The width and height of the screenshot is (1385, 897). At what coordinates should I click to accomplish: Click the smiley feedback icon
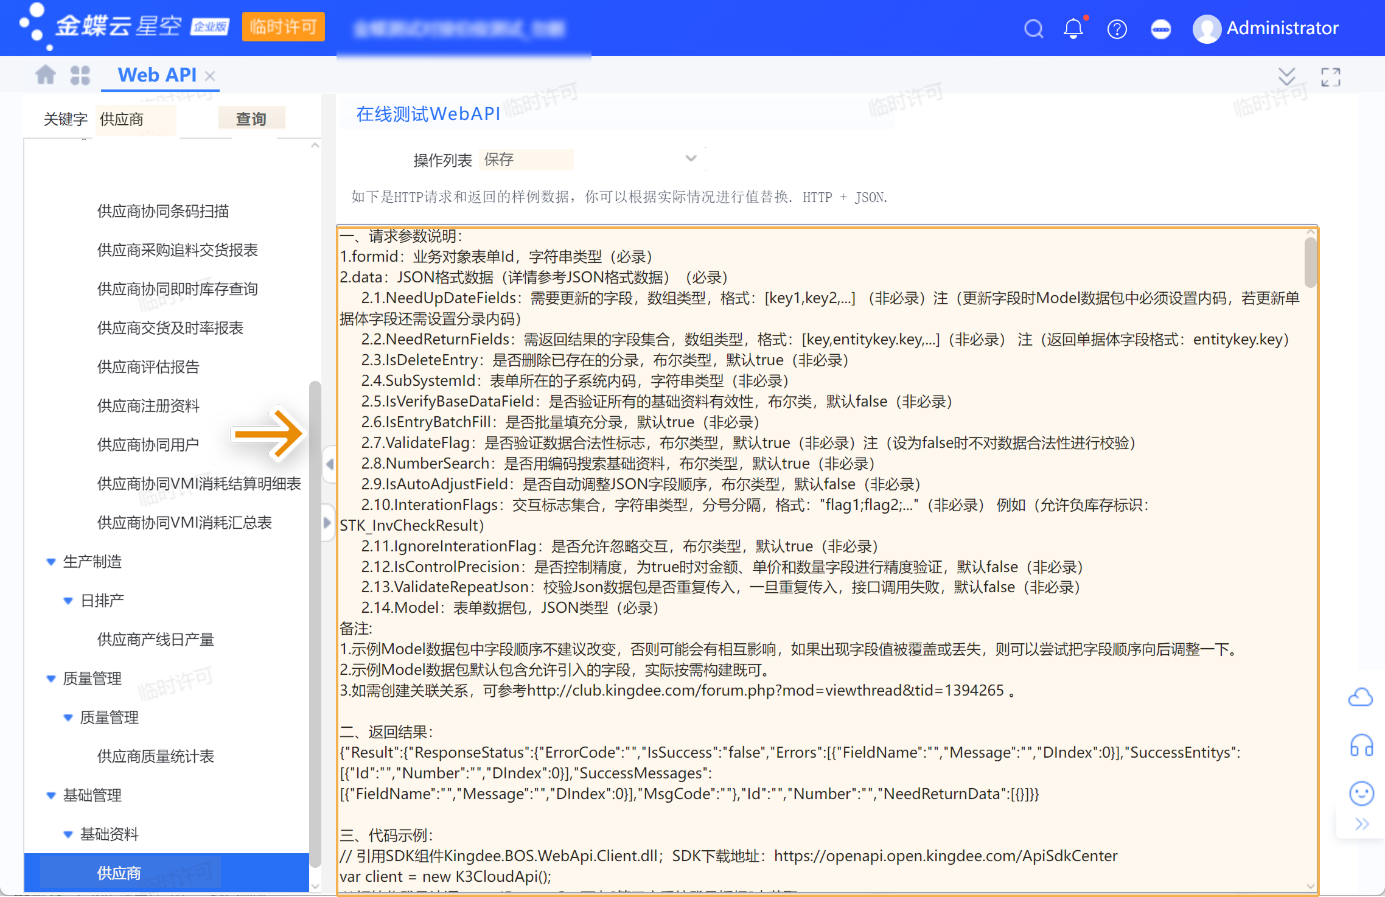pyautogui.click(x=1361, y=793)
